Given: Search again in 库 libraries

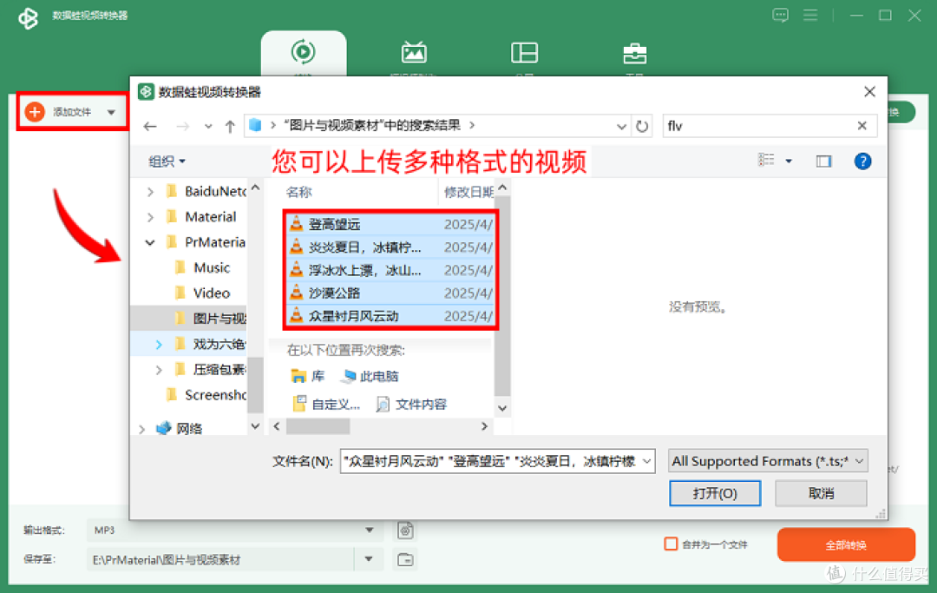Looking at the screenshot, I should coord(307,376).
